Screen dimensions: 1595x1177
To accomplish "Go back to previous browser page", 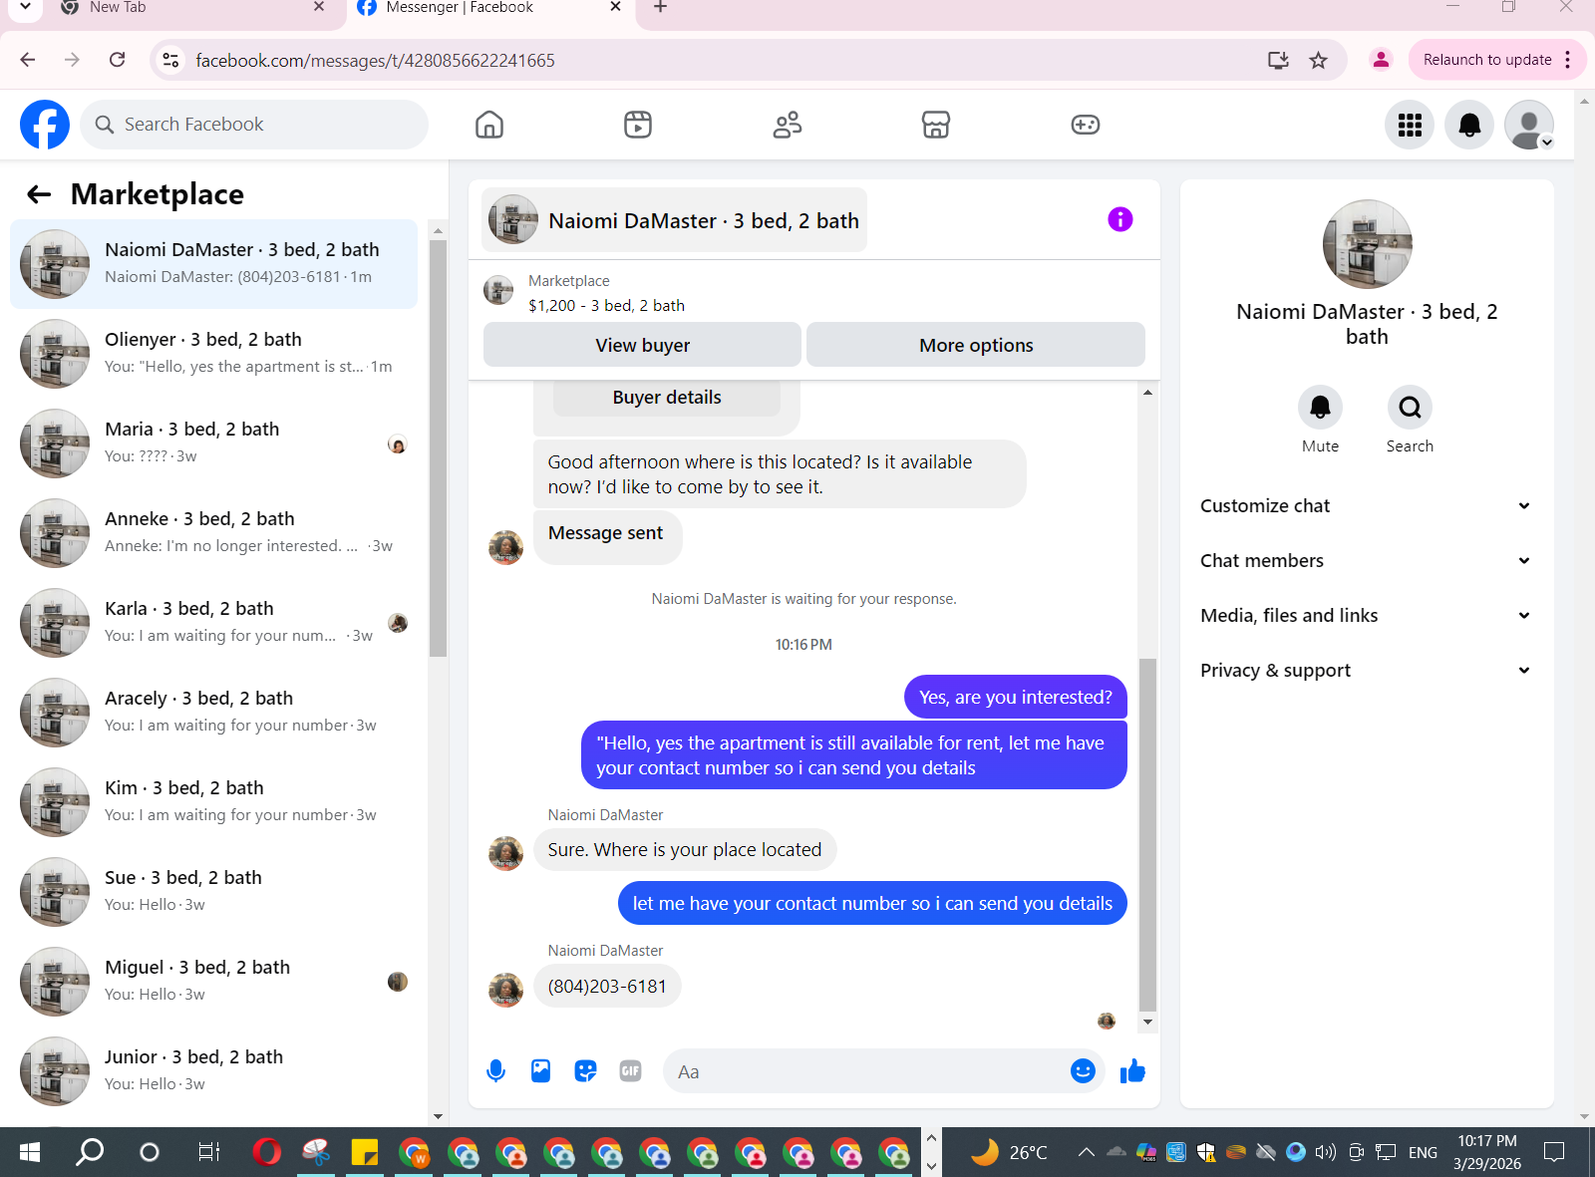I will click(28, 60).
